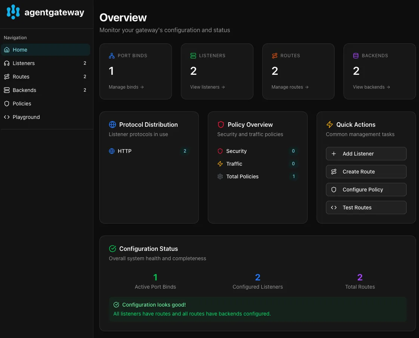Click the 'Listener protocols in use' subtitle
Screen dimensions: 419x338
[x=138, y=134]
